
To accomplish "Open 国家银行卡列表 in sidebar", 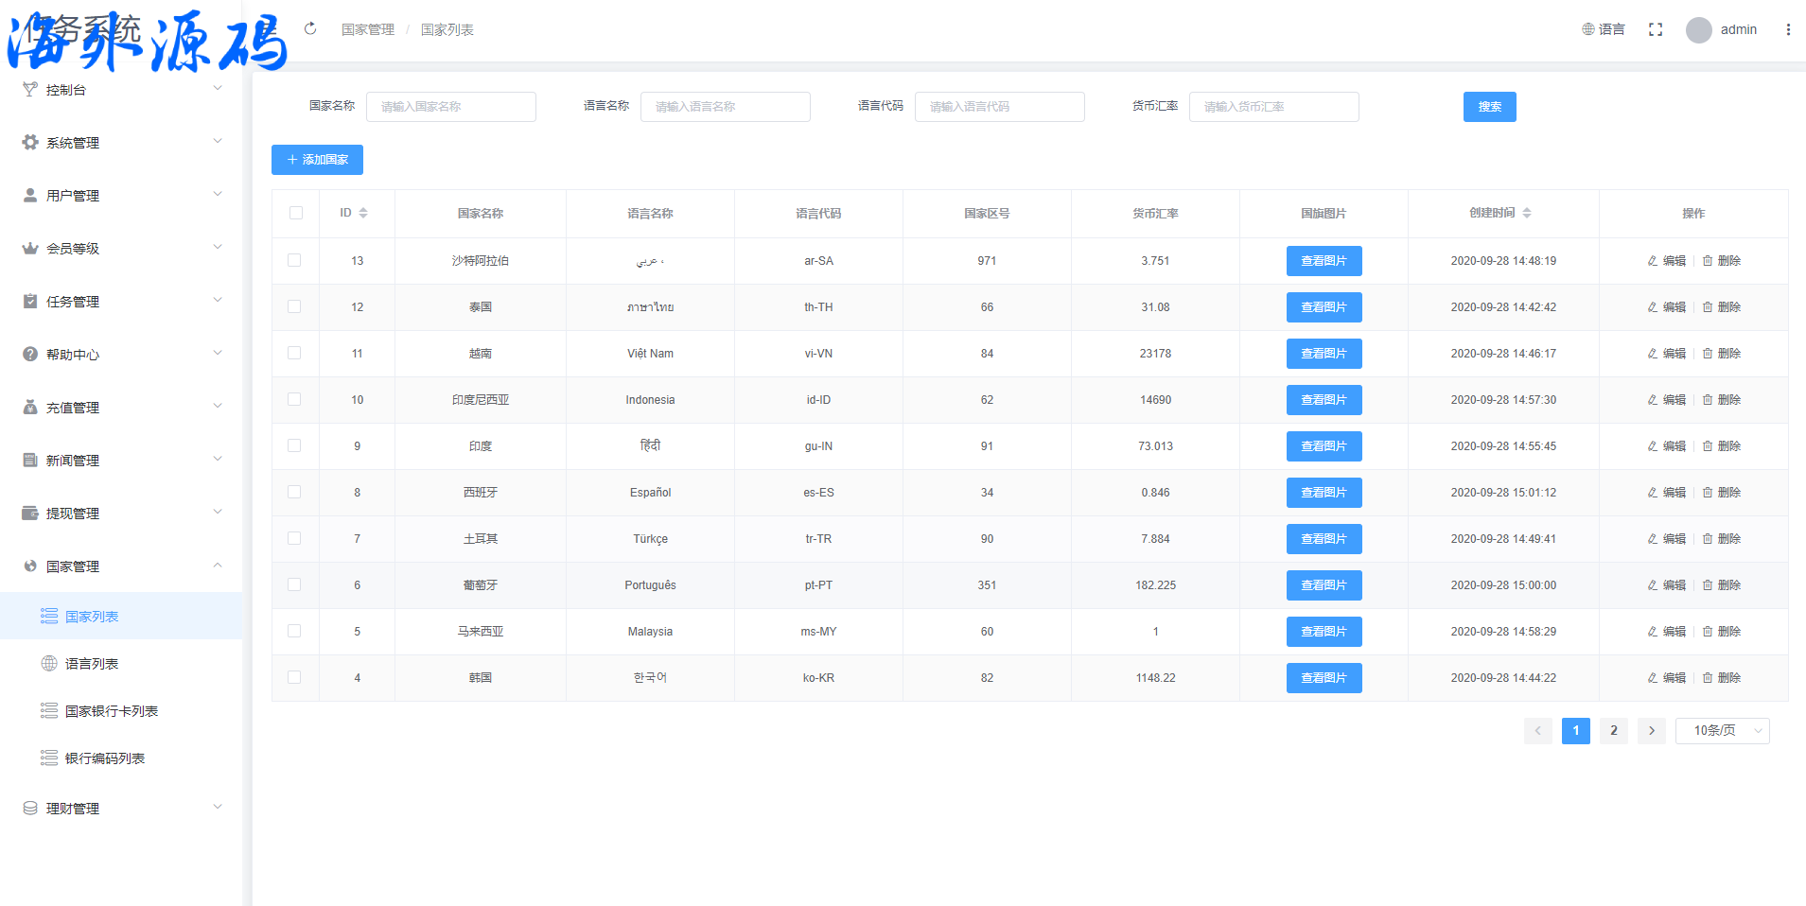I will pos(111,711).
